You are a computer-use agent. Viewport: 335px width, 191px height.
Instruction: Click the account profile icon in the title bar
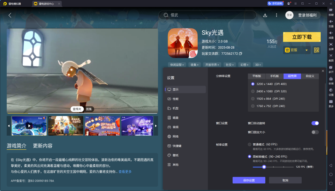289,3
